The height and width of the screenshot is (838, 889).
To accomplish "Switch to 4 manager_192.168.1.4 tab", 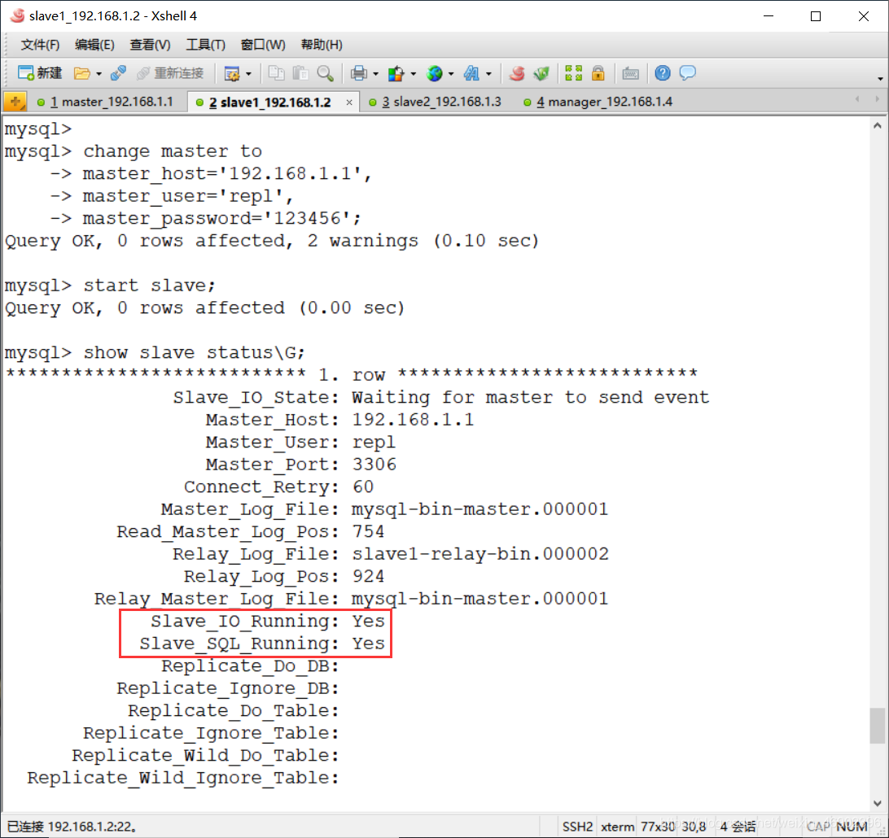I will (x=598, y=102).
